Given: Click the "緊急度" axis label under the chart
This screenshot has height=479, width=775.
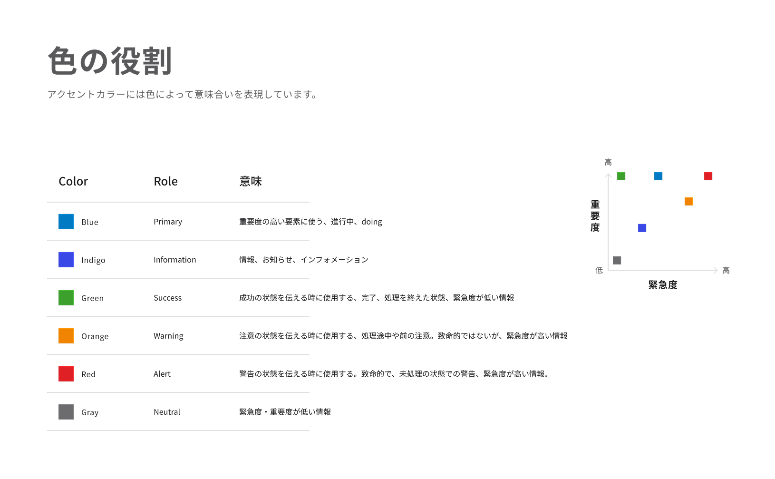Looking at the screenshot, I should (x=663, y=285).
